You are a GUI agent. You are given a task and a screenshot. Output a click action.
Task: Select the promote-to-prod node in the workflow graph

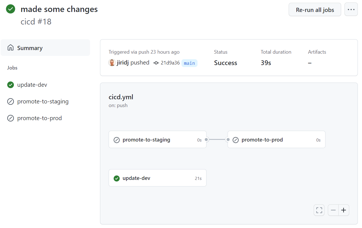tap(276, 139)
